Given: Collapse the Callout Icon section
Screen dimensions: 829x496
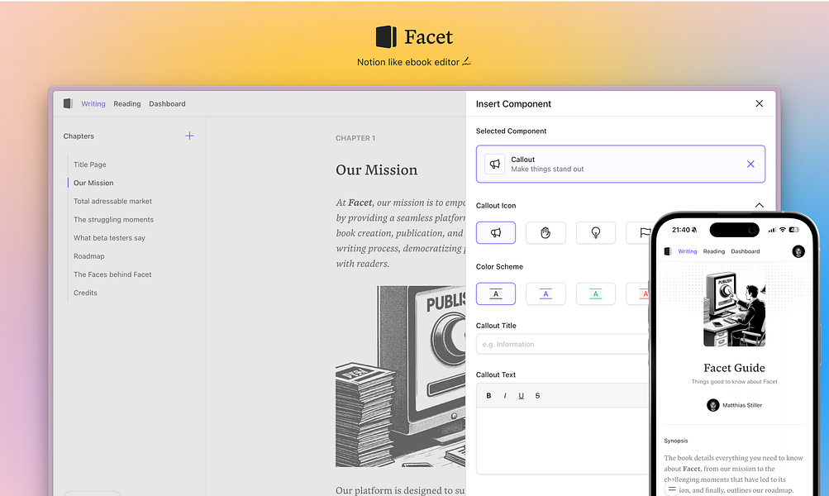Looking at the screenshot, I should tap(759, 205).
